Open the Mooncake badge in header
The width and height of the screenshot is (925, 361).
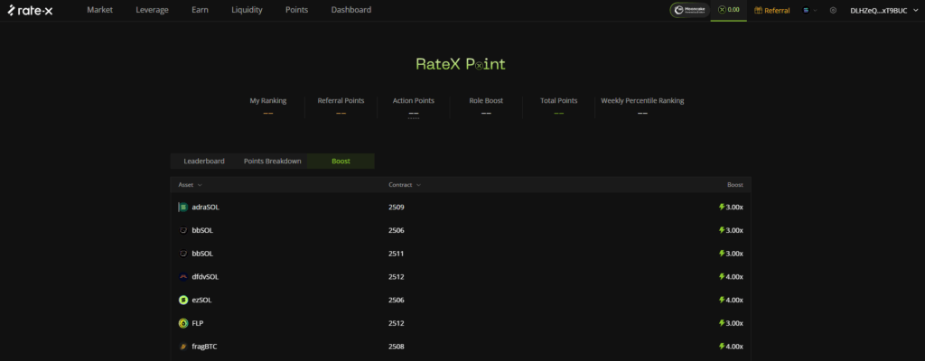point(689,10)
